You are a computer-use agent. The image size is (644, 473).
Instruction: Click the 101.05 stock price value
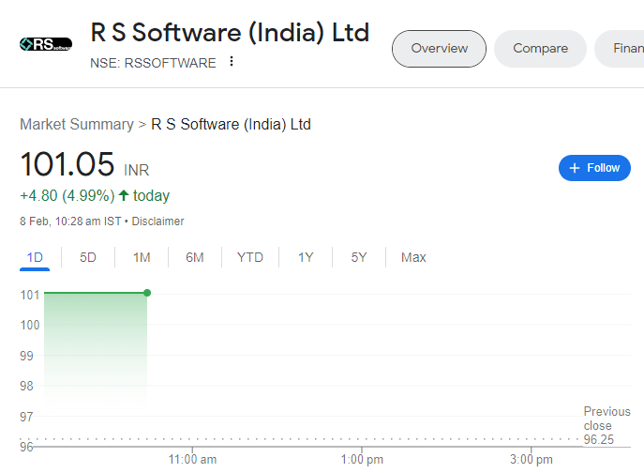pos(67,164)
